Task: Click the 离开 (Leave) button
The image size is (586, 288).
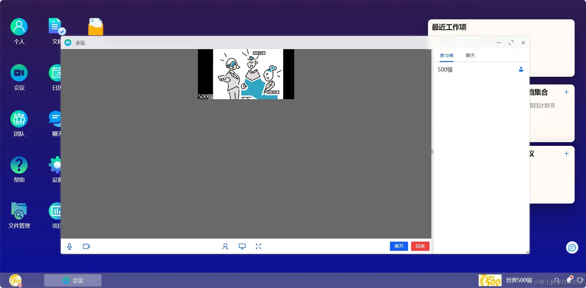Action: [x=399, y=246]
